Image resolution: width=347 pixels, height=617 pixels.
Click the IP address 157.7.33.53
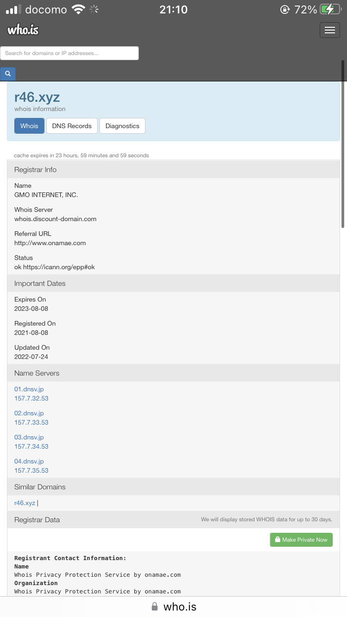coord(31,422)
